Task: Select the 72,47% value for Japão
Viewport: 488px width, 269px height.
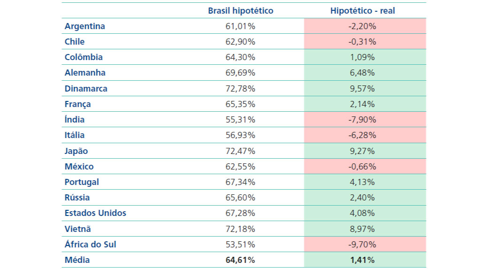Action: click(x=240, y=151)
